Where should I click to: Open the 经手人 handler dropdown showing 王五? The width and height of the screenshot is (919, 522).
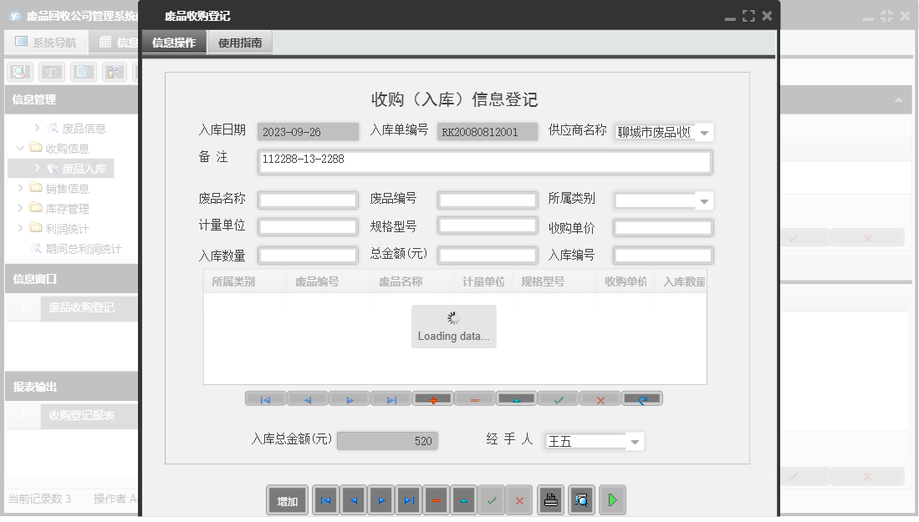point(634,441)
